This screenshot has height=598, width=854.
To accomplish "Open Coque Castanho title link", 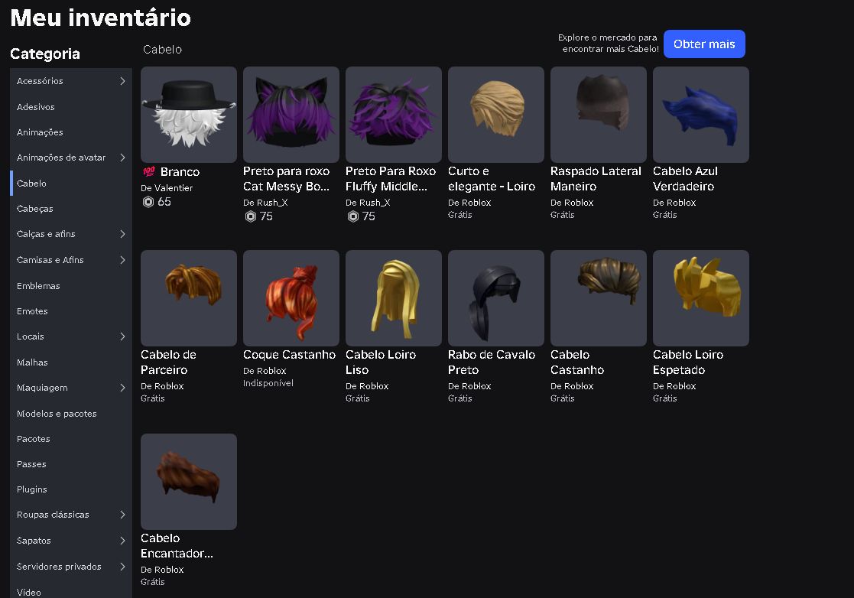I will pos(289,355).
